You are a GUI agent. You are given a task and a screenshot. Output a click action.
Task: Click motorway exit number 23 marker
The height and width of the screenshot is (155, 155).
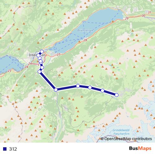coord(10,71)
